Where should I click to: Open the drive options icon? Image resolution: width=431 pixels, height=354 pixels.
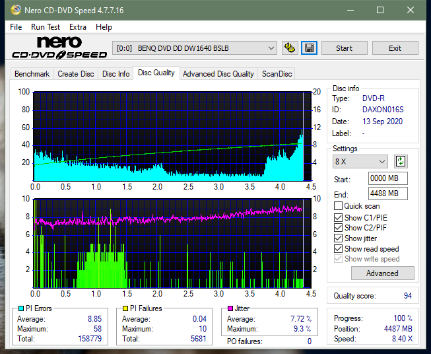point(290,48)
